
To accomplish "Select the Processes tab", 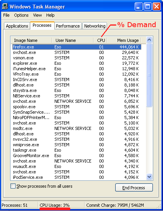I will click(42, 25).
